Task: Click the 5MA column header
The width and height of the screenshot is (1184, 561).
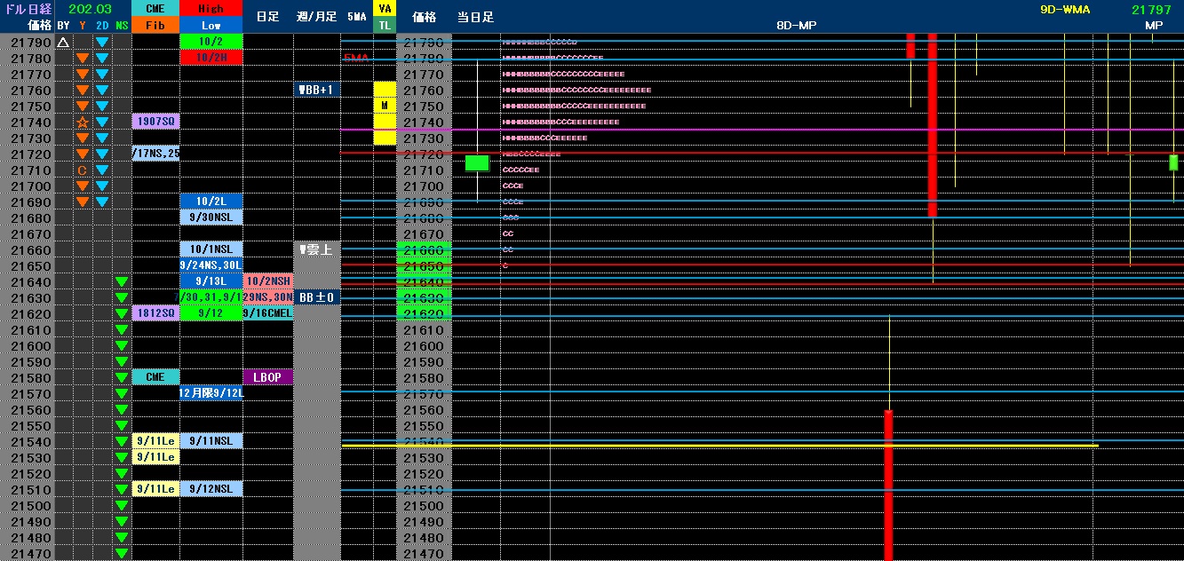Action: click(356, 17)
